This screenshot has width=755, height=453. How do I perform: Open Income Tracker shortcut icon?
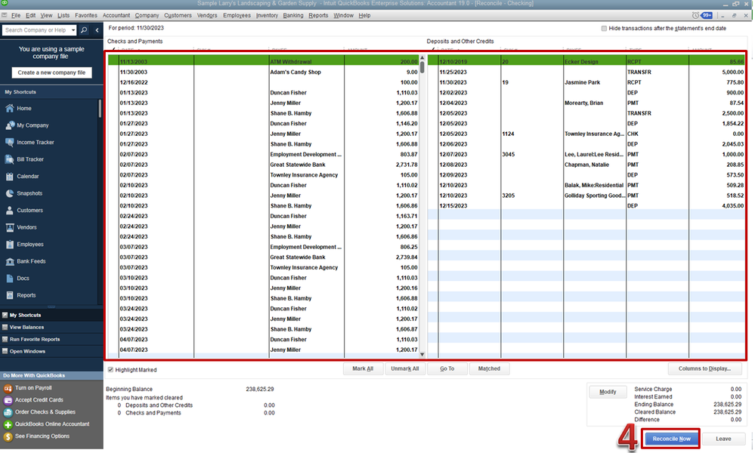(x=10, y=143)
